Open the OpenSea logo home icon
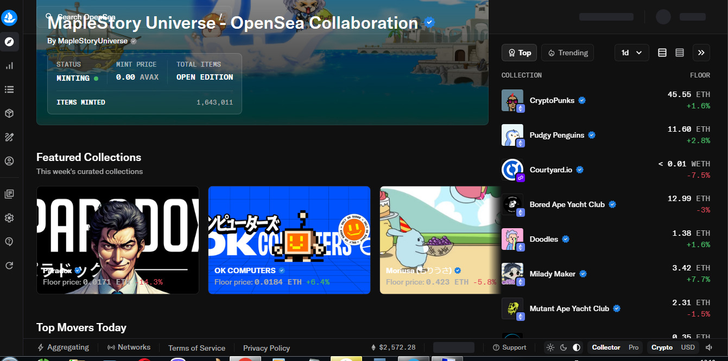The height and width of the screenshot is (361, 728). 9,18
